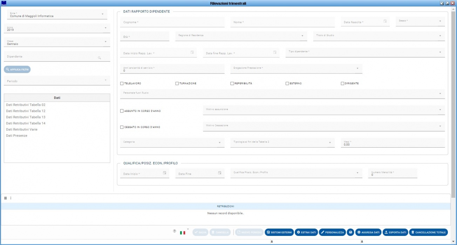
Task: Click the vertical scrollbar on the right
Action: 453,105
